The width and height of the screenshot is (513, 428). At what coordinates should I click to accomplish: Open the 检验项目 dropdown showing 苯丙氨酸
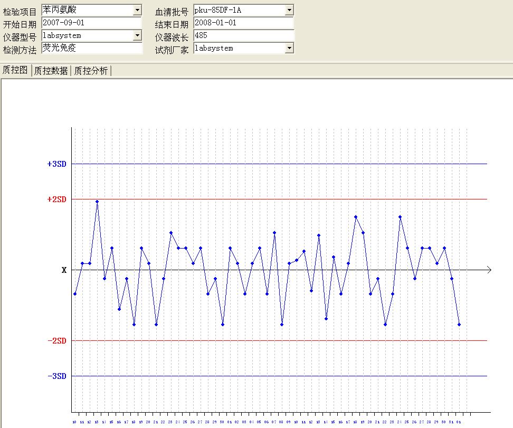pyautogui.click(x=137, y=10)
